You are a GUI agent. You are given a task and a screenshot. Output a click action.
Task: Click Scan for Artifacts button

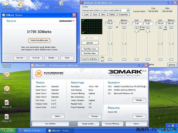(x=90, y=59)
